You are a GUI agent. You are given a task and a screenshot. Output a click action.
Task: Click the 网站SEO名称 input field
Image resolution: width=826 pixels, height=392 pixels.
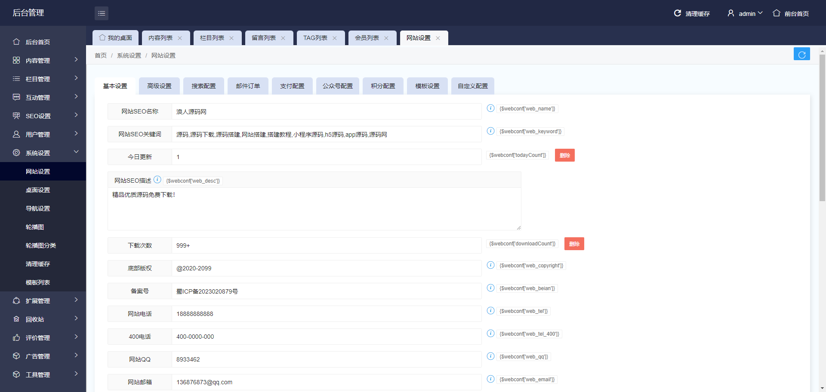point(327,111)
